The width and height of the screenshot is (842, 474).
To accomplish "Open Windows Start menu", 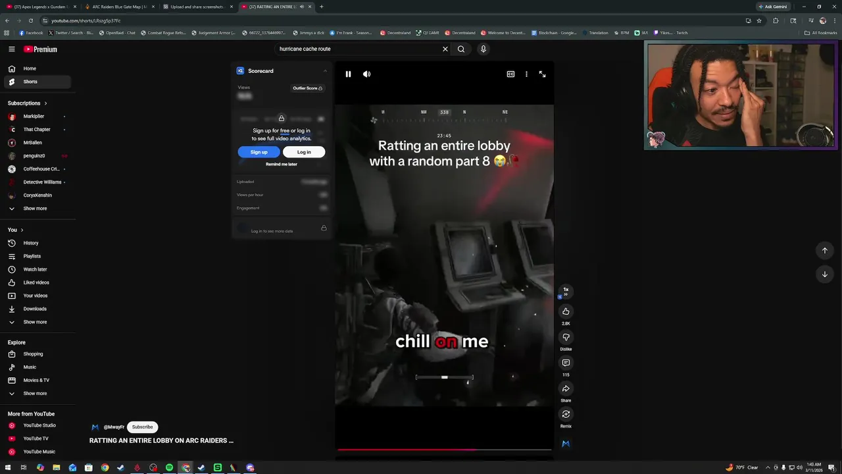I will pyautogui.click(x=8, y=467).
